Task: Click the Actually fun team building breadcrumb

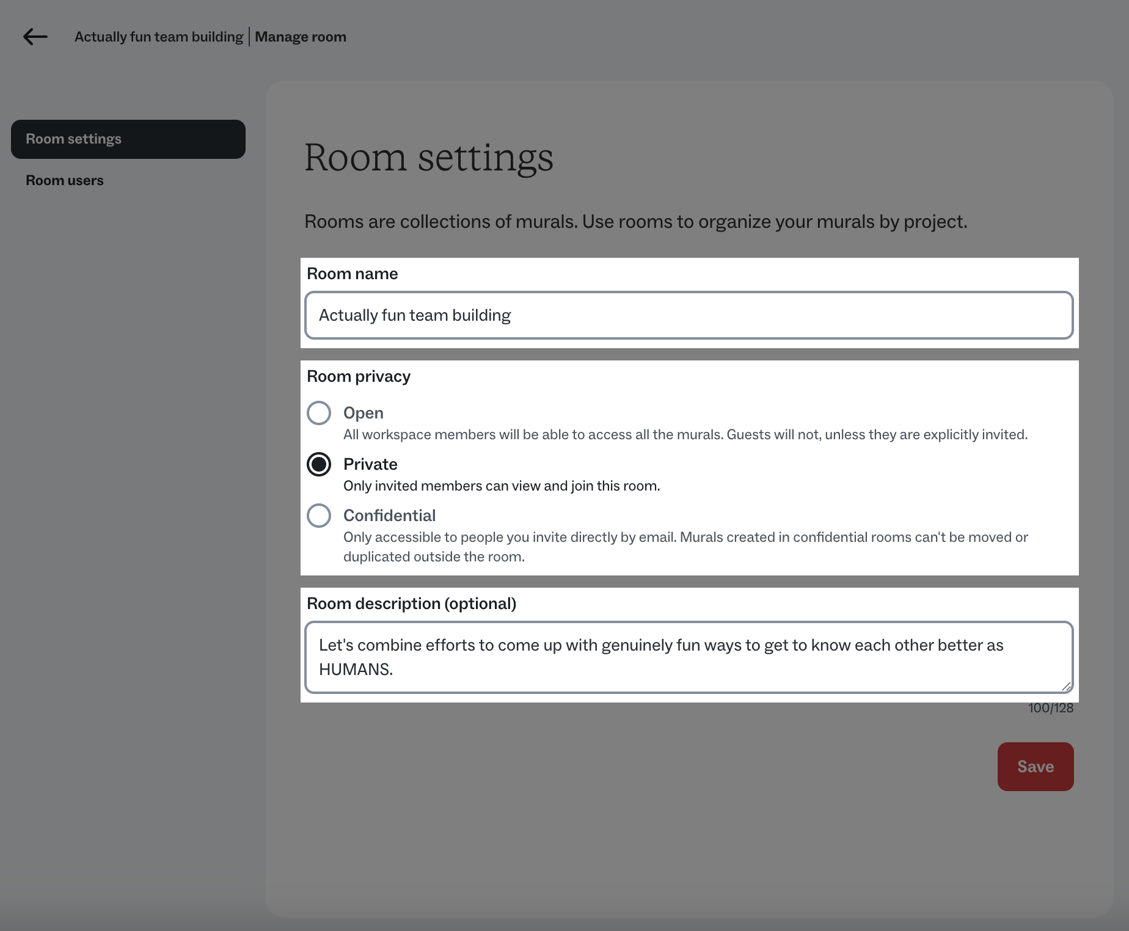Action: click(159, 37)
